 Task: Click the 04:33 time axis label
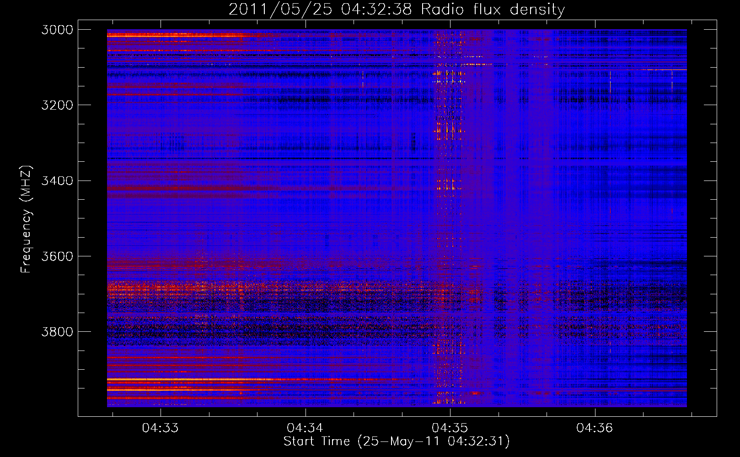(x=160, y=428)
